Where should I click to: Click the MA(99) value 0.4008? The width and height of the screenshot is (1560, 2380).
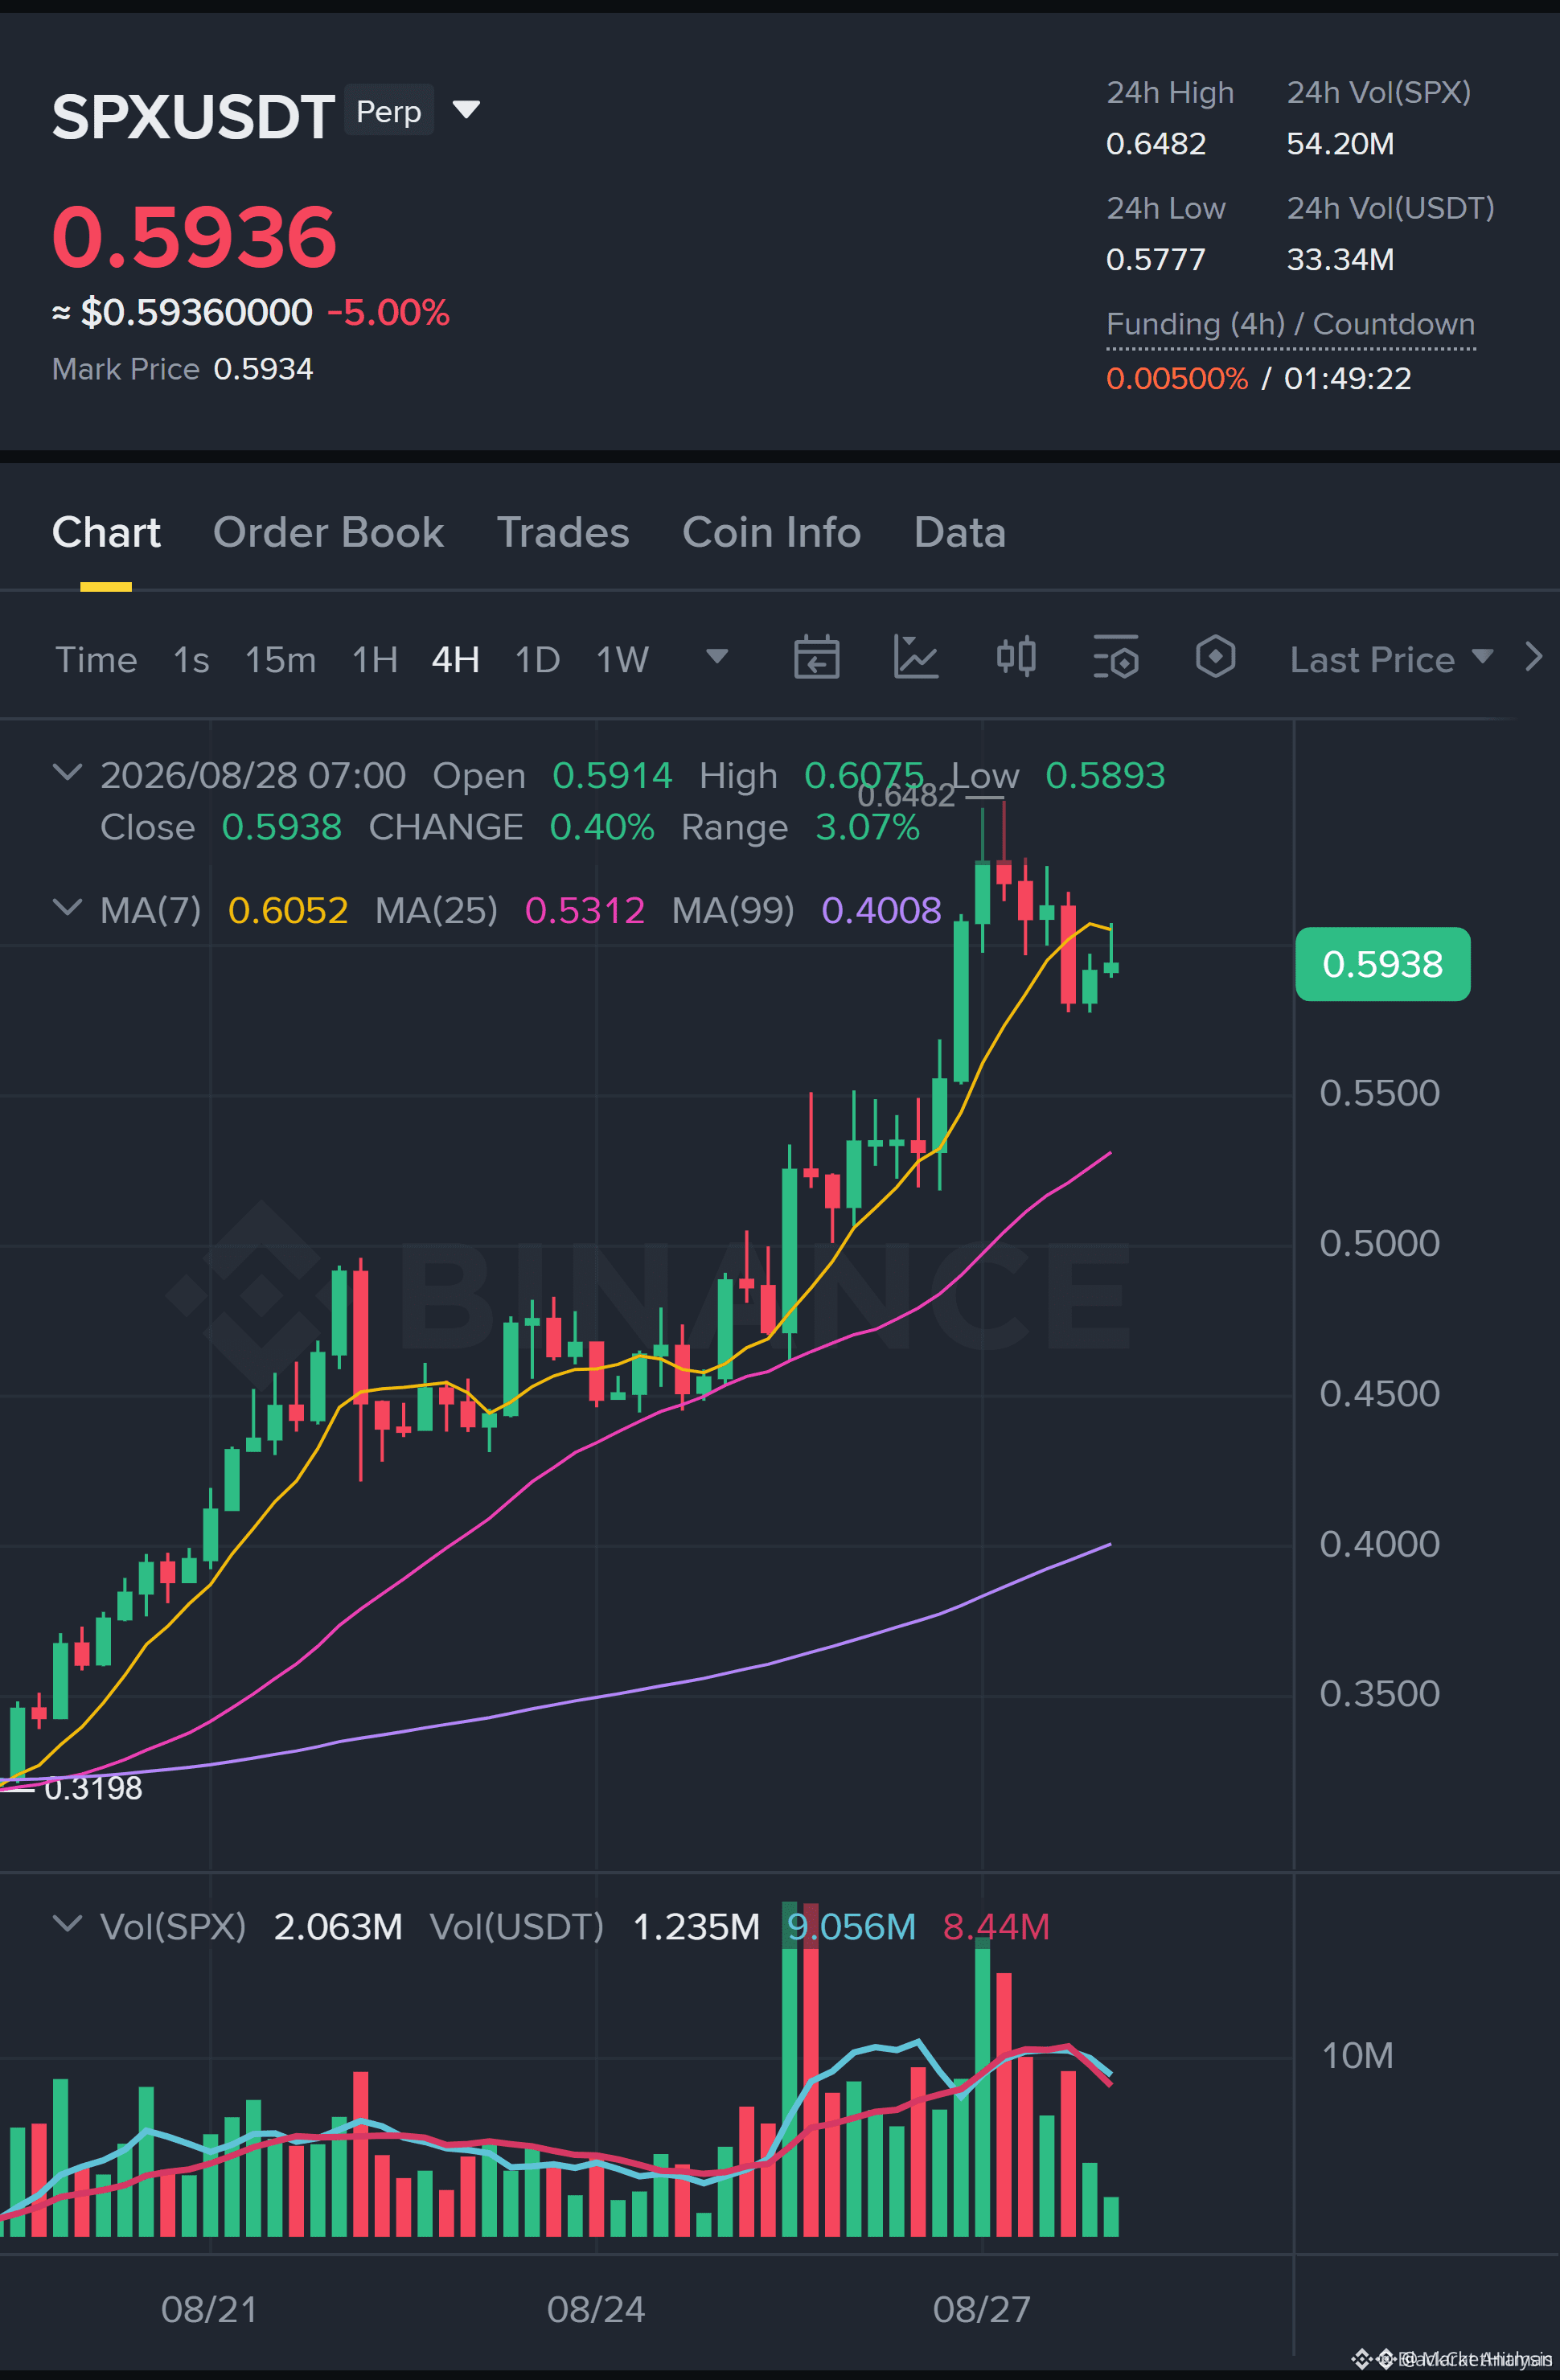click(x=881, y=910)
